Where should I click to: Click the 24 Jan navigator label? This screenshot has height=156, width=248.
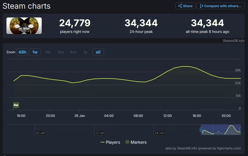[159, 133]
